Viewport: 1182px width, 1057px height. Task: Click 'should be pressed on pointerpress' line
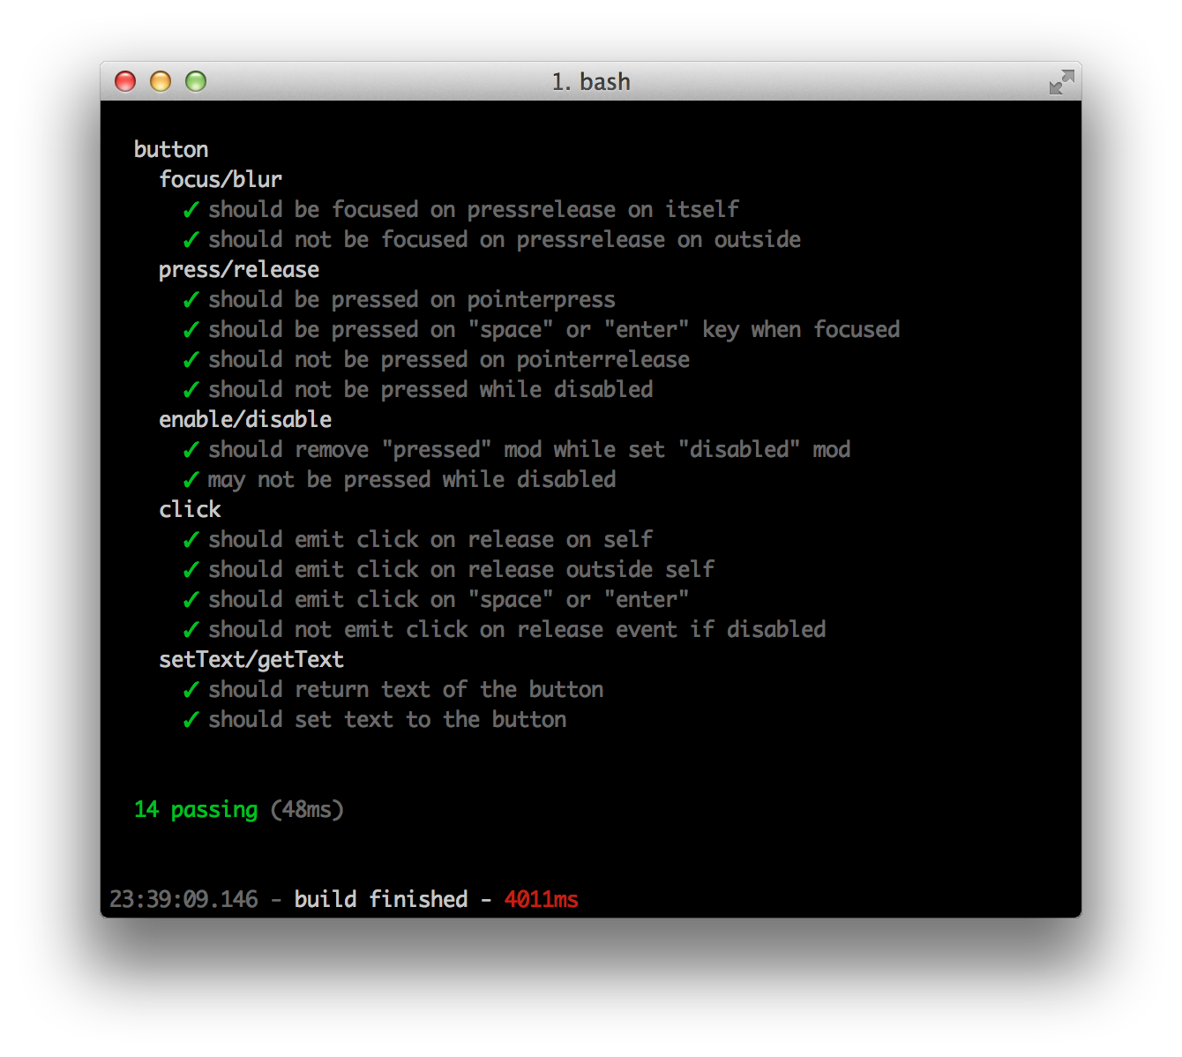click(x=412, y=299)
